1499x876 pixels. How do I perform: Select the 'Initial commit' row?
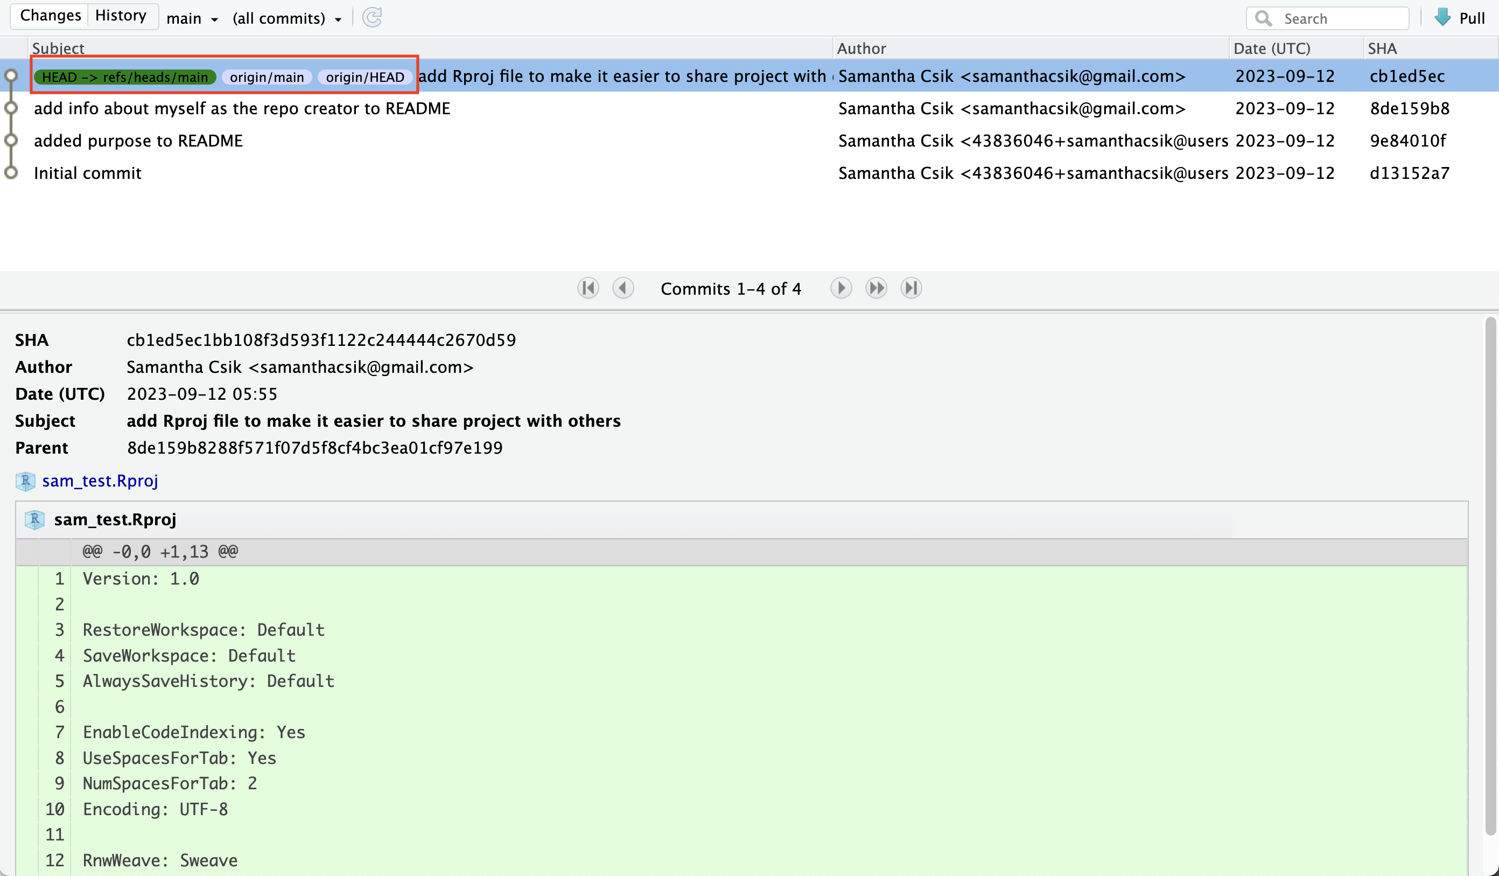87,173
